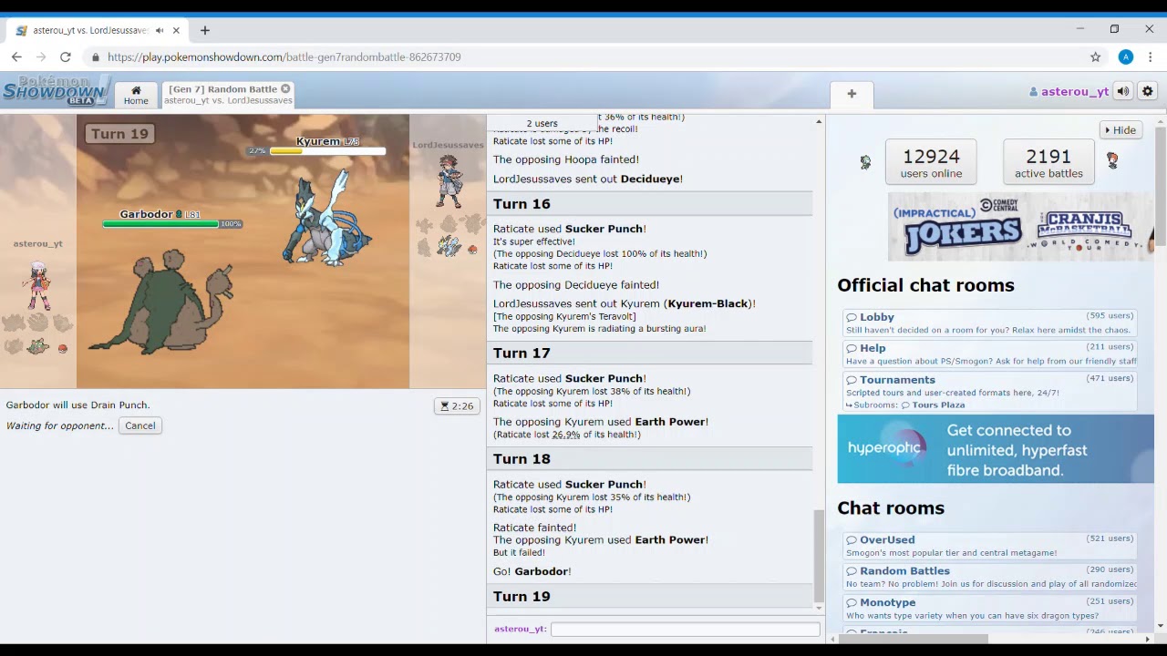Click the Pokemon Showdown logo
1167x656 pixels.
(55, 90)
